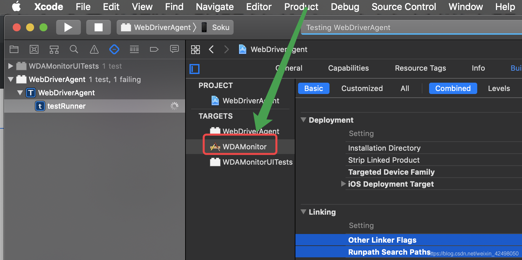Go forward in editor history
Viewport: 522px width, 260px height.
pyautogui.click(x=227, y=50)
